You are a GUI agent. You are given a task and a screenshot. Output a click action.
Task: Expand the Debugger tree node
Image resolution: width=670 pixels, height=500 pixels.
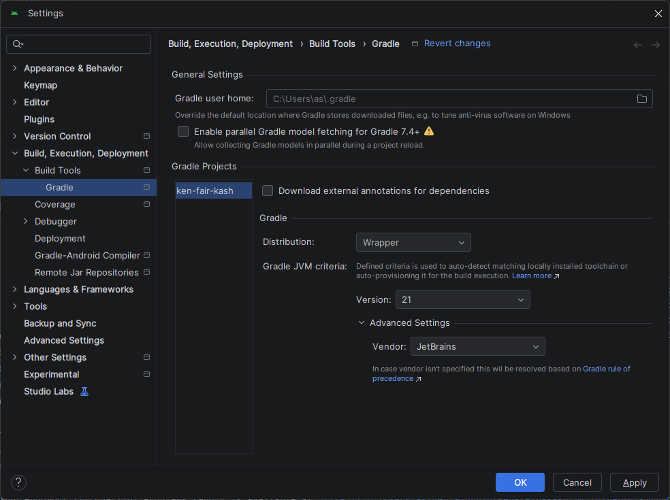pyautogui.click(x=26, y=221)
